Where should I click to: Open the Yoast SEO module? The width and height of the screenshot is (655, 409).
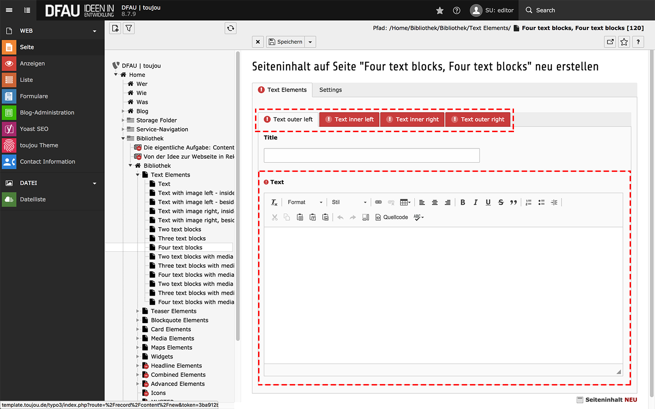tap(34, 129)
